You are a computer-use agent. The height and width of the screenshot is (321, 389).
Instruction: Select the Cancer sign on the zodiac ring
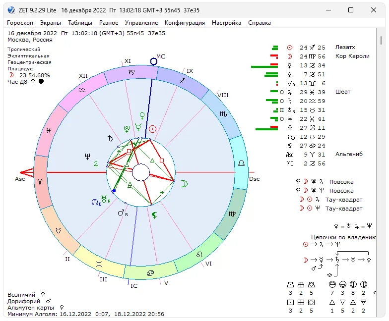coord(150,273)
